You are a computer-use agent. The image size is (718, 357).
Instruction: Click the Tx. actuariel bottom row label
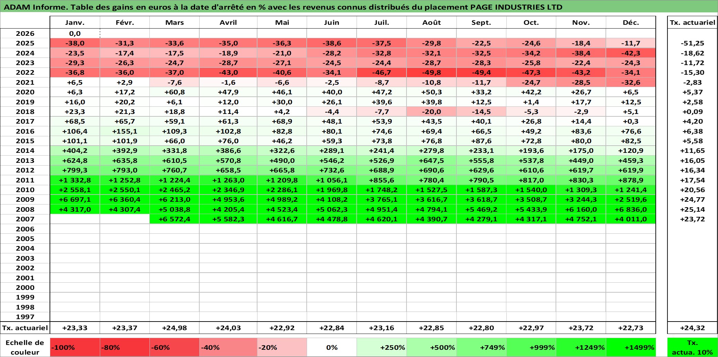tap(25, 328)
